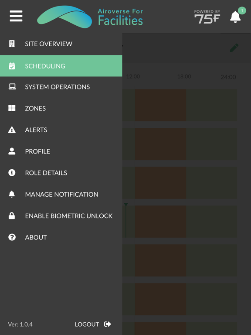
Task: Click the green pencil edit icon
Action: click(234, 48)
